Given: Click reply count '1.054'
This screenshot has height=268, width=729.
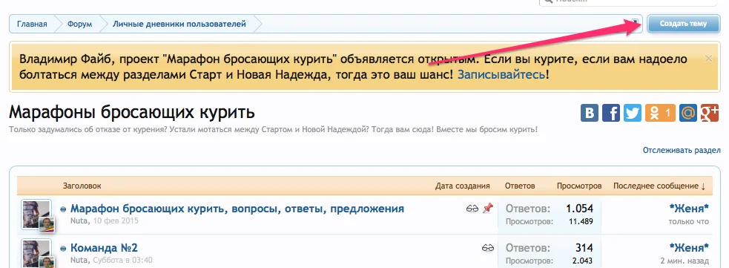Looking at the screenshot, I should point(579,209).
